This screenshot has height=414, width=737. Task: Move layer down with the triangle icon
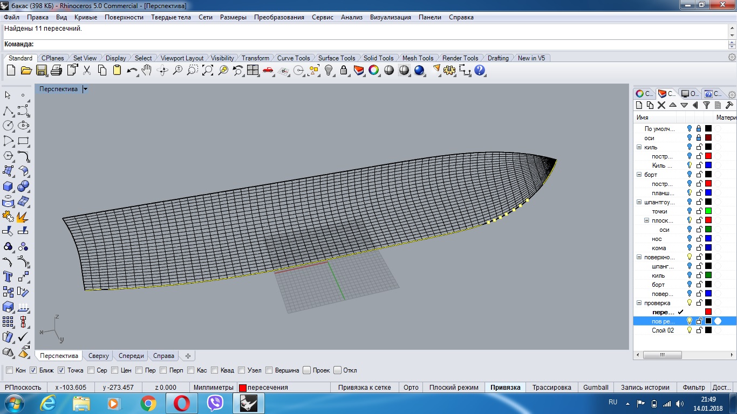coord(684,105)
